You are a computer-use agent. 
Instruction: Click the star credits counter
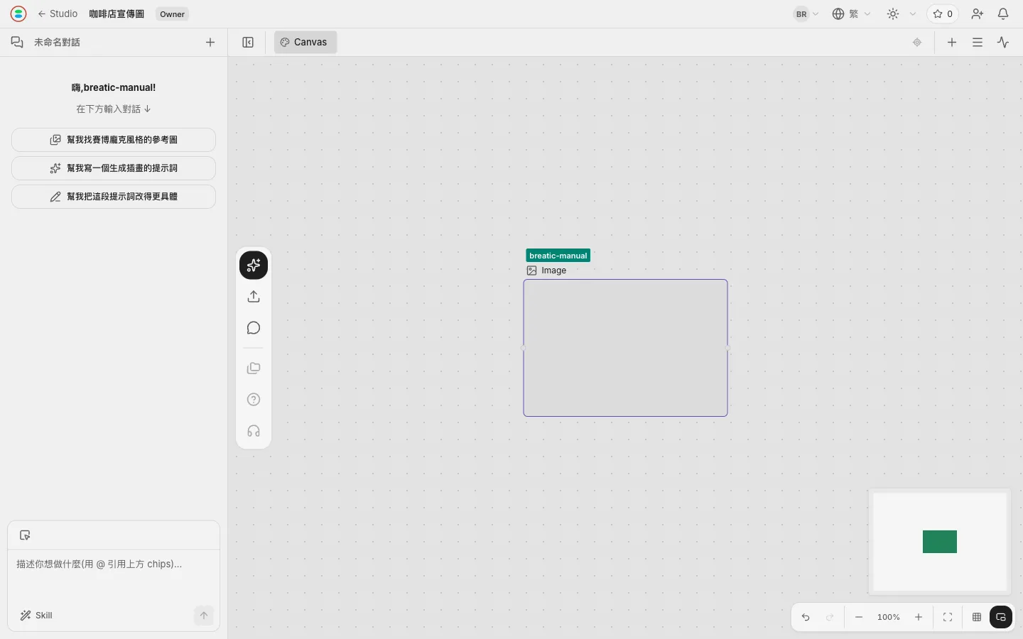(943, 13)
